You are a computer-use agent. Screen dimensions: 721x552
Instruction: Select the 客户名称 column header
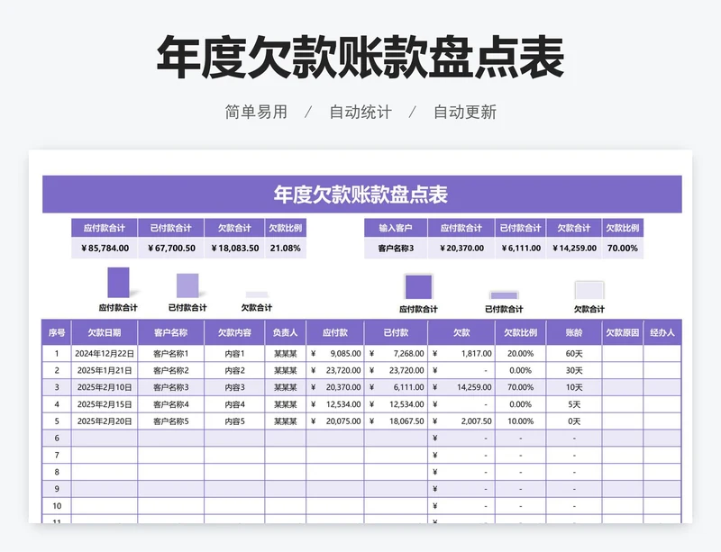(x=171, y=332)
